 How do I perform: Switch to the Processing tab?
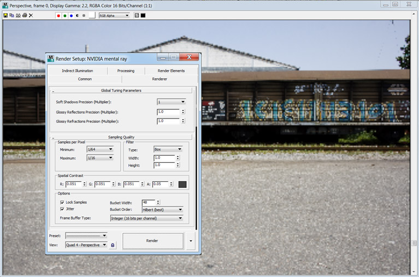(x=126, y=71)
